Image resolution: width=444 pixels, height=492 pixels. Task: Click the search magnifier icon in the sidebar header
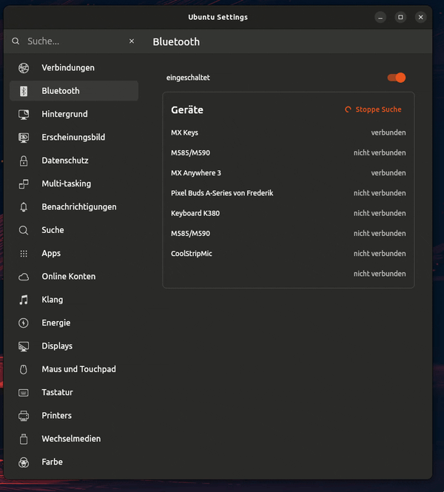(16, 41)
